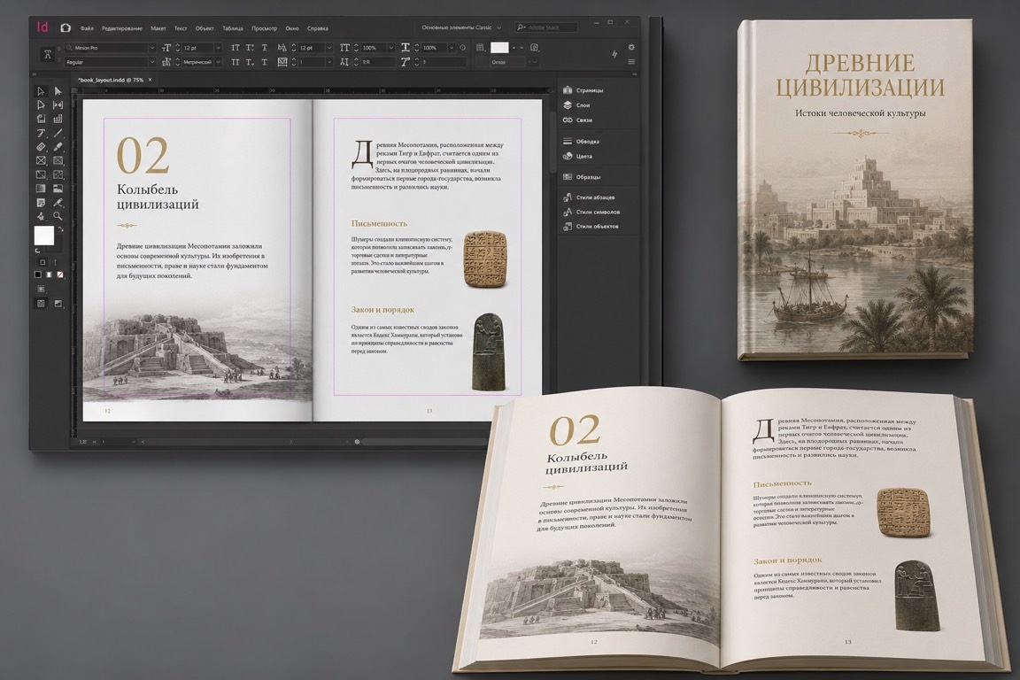
Task: Open the Слои panel
Action: tap(576, 105)
